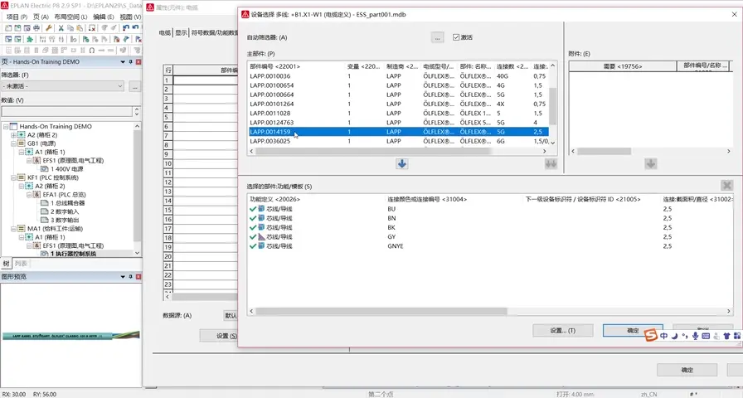Click the print icon in EPLAN toolbar
The height and width of the screenshot is (398, 743).
pyautogui.click(x=36, y=28)
